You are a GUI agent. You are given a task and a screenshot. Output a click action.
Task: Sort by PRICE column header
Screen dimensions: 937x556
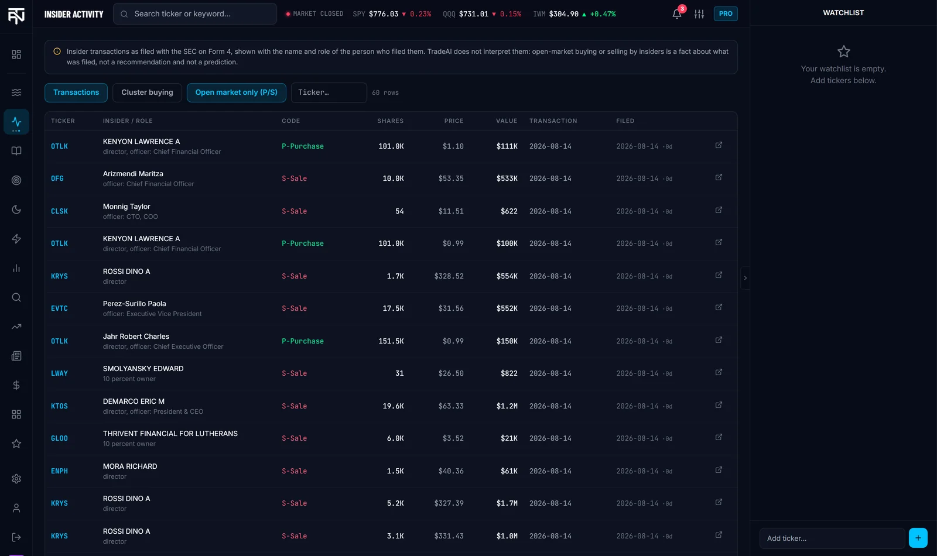454,121
